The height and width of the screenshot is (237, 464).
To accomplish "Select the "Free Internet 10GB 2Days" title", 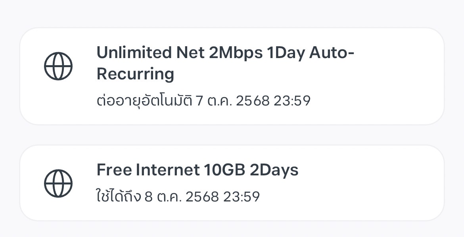I will pos(197,170).
